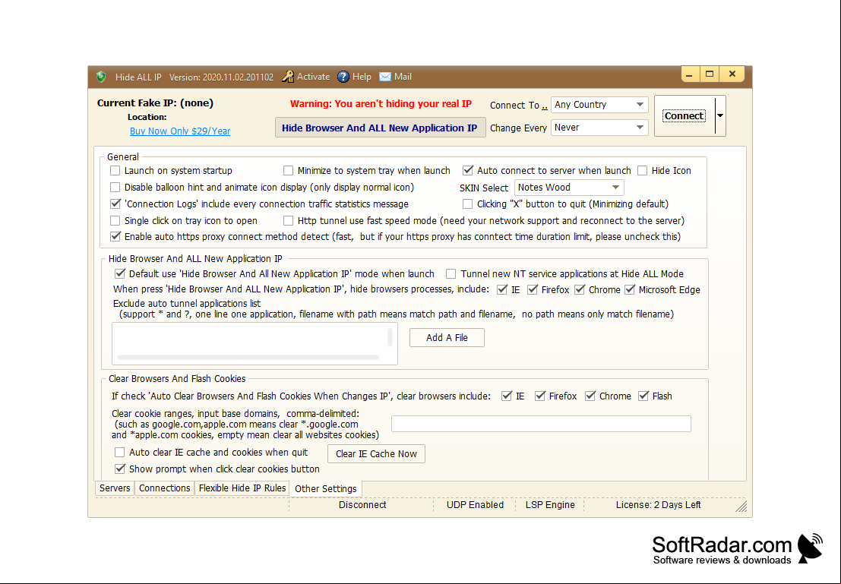This screenshot has height=584, width=841.
Task: Enable Disable balloon hint option
Action: (x=115, y=187)
